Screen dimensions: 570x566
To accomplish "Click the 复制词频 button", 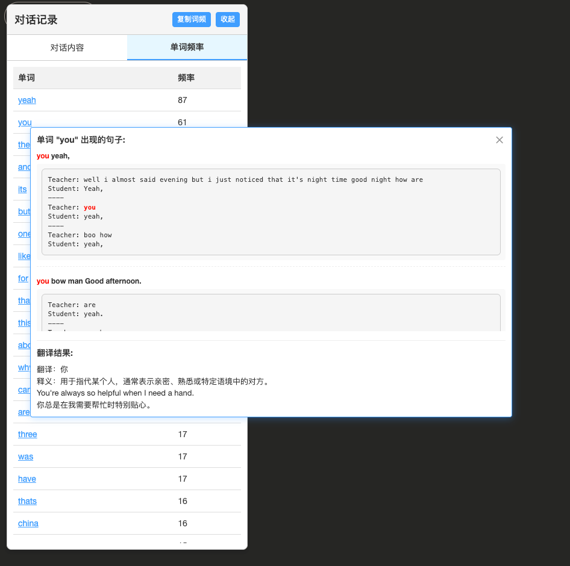I will (x=191, y=19).
